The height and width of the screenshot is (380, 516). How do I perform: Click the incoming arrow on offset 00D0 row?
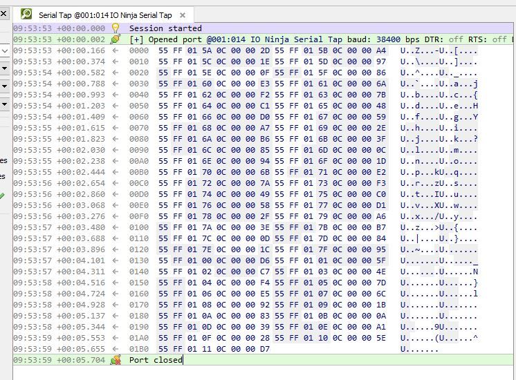[116, 194]
